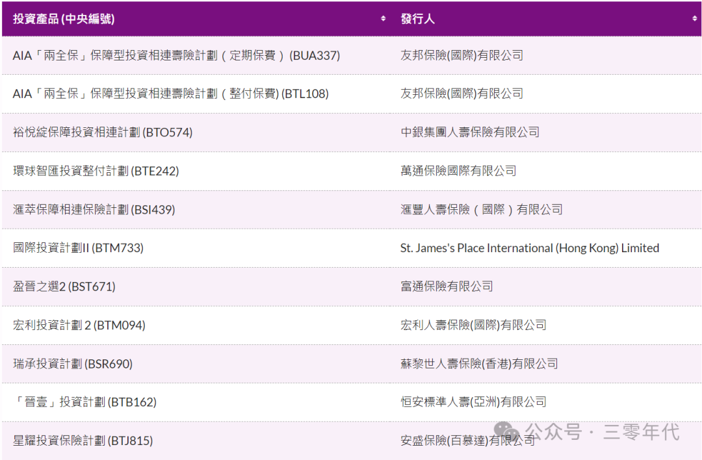Screen dimensions: 702x460
Task: Click the 投資產品 (中央編號) header text
Action: (64, 19)
